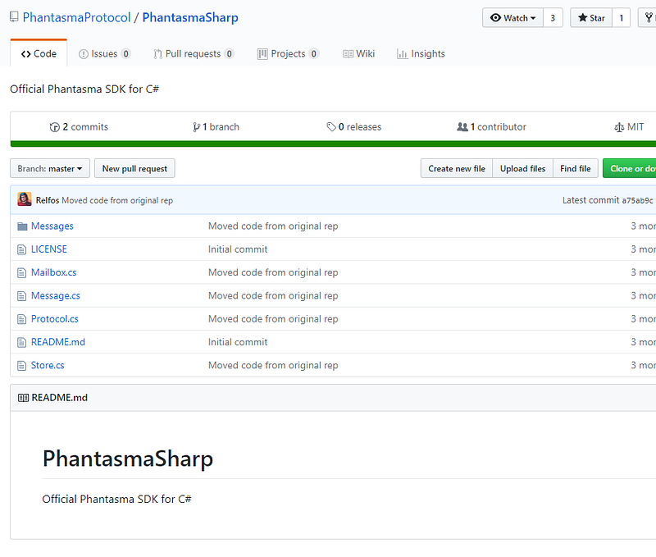Open the LICENSE row Initial commit message

[238, 249]
